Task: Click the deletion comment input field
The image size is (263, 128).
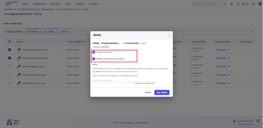Action: [x=123, y=80]
